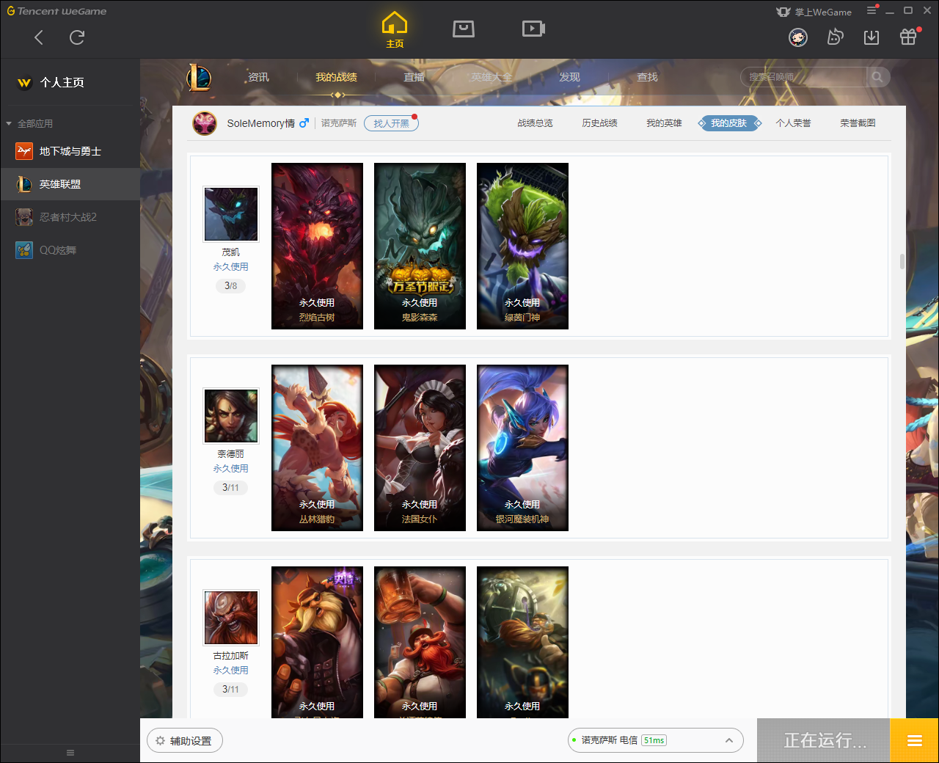Open the user avatar profile icon
Screen dimensions: 939x763
coord(798,37)
